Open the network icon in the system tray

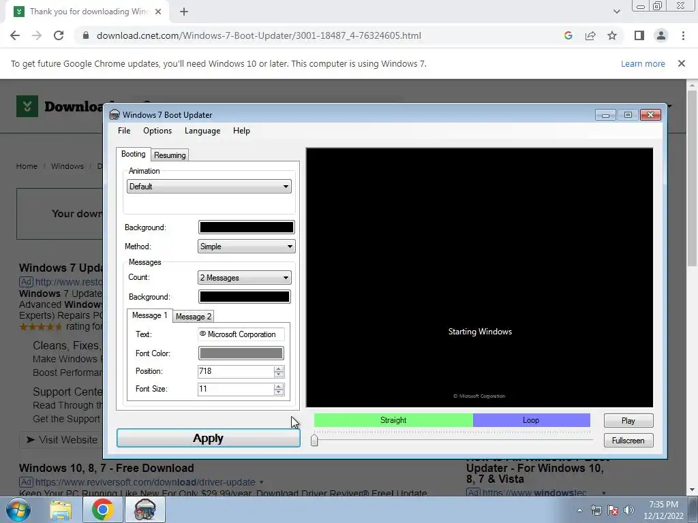point(596,510)
